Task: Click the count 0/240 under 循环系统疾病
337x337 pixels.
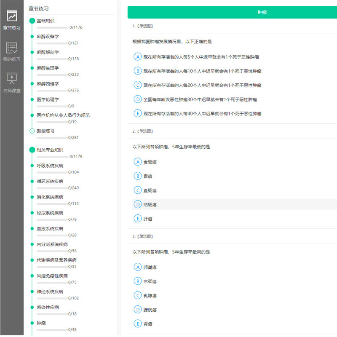Action: (x=73, y=188)
